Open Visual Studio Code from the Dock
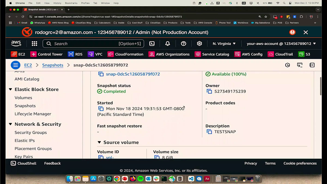The width and height of the screenshot is (327, 184). pyautogui.click(x=191, y=179)
